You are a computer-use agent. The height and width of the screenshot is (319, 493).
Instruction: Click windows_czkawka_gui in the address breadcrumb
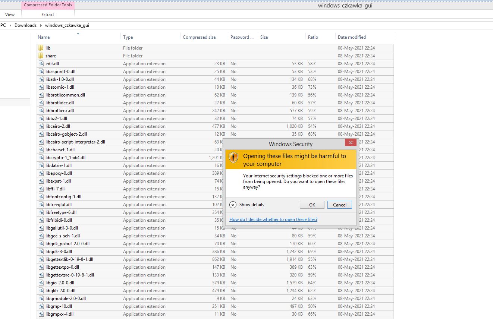click(67, 25)
